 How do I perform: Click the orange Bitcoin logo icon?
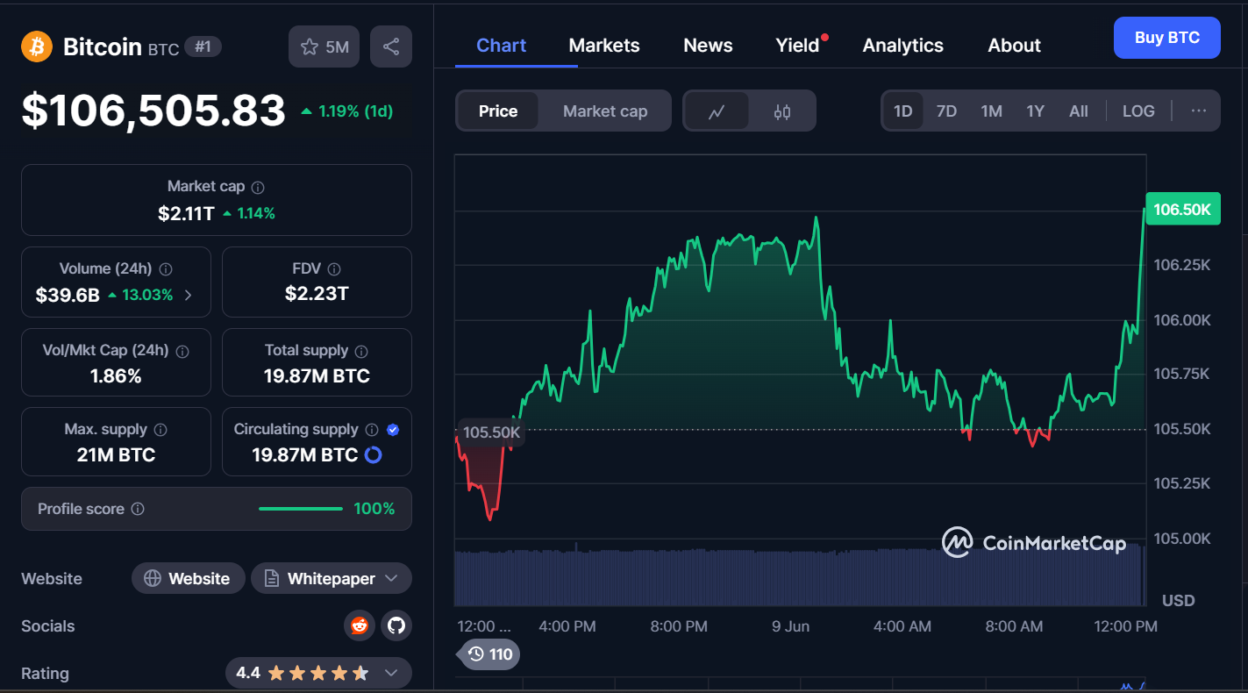(x=37, y=46)
